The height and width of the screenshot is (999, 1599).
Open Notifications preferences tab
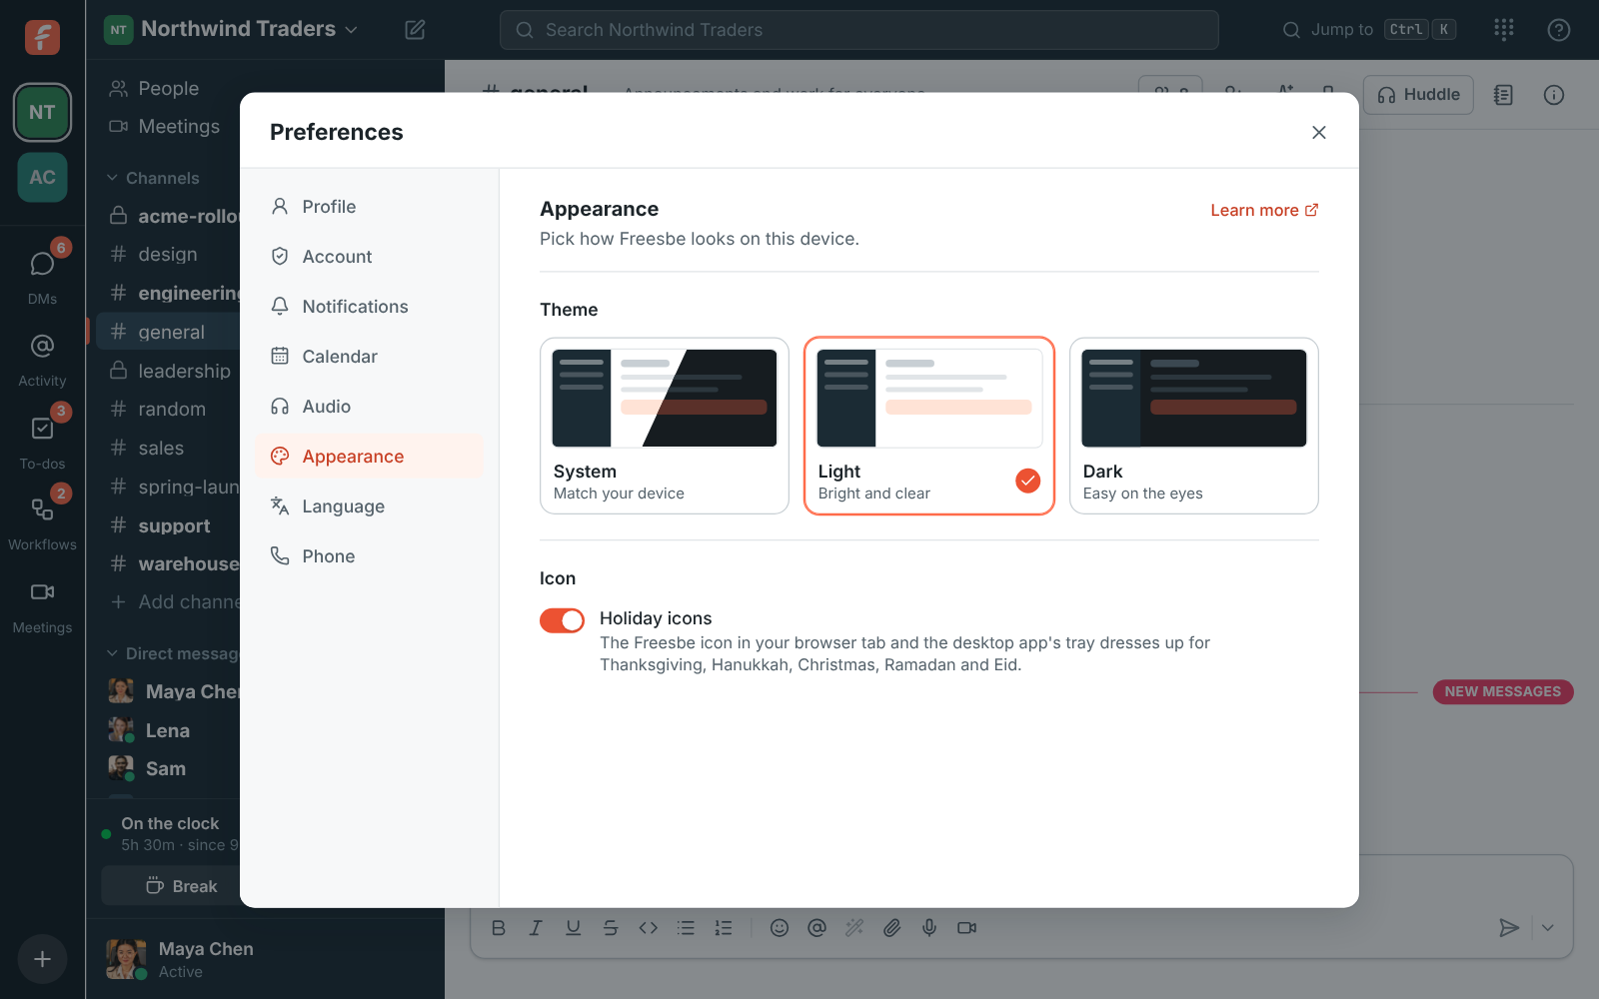(369, 307)
